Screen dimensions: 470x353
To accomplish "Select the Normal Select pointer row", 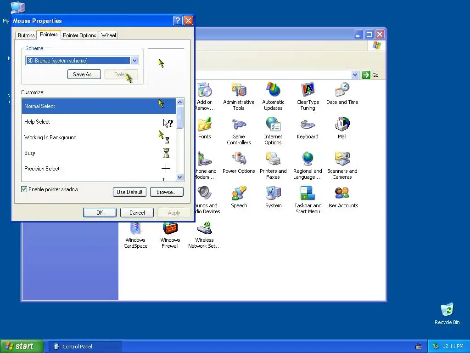I will click(99, 106).
